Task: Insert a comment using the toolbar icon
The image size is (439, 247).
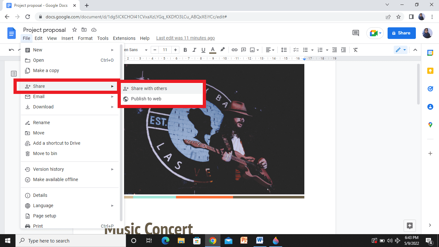Action: click(x=243, y=50)
